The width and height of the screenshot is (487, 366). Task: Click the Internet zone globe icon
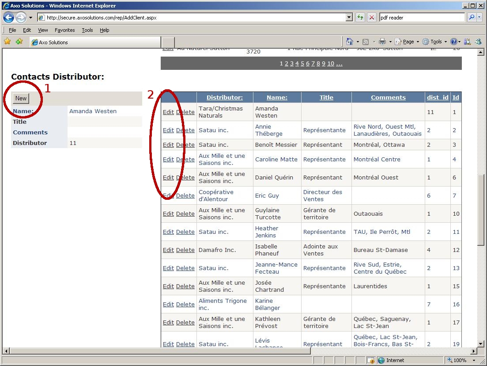pos(381,360)
